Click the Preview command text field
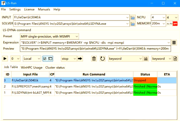180x121 pixels. coord(95,49)
